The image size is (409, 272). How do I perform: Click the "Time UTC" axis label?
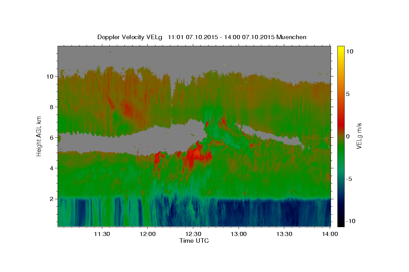(194, 241)
